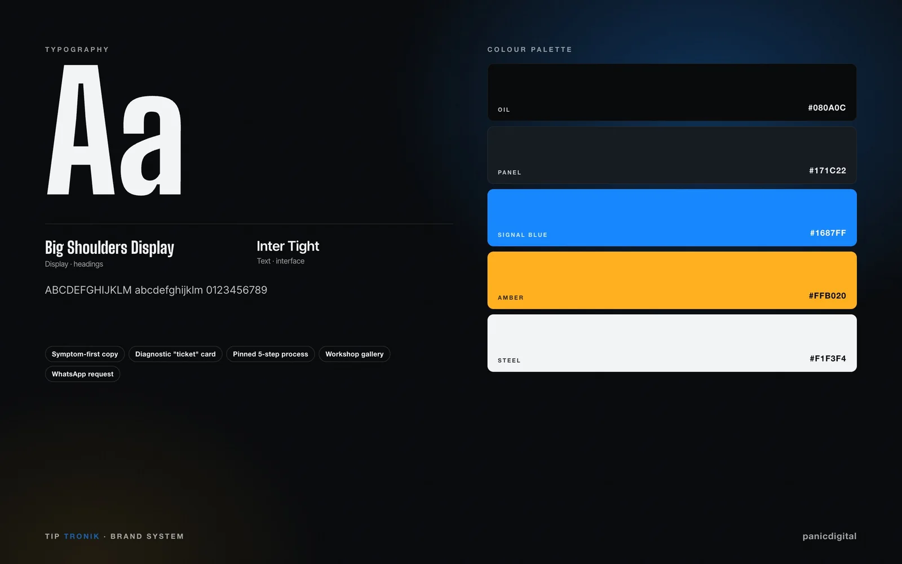Click the blue TRONIK brand word
Viewport: 902px width, 564px height.
point(82,536)
